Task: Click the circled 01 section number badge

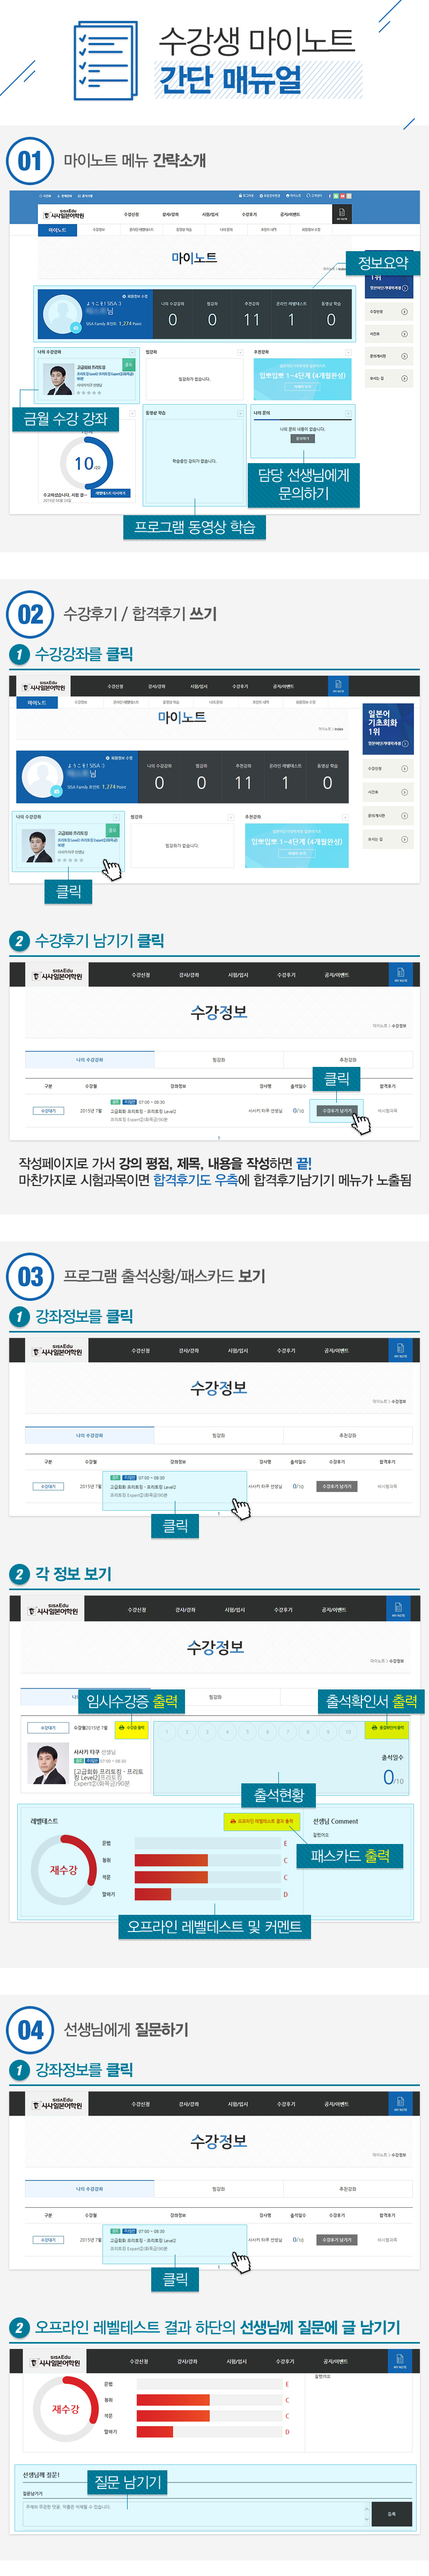Action: point(30,160)
